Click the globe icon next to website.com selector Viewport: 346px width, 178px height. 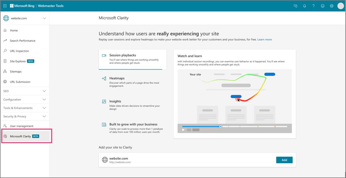(6, 18)
